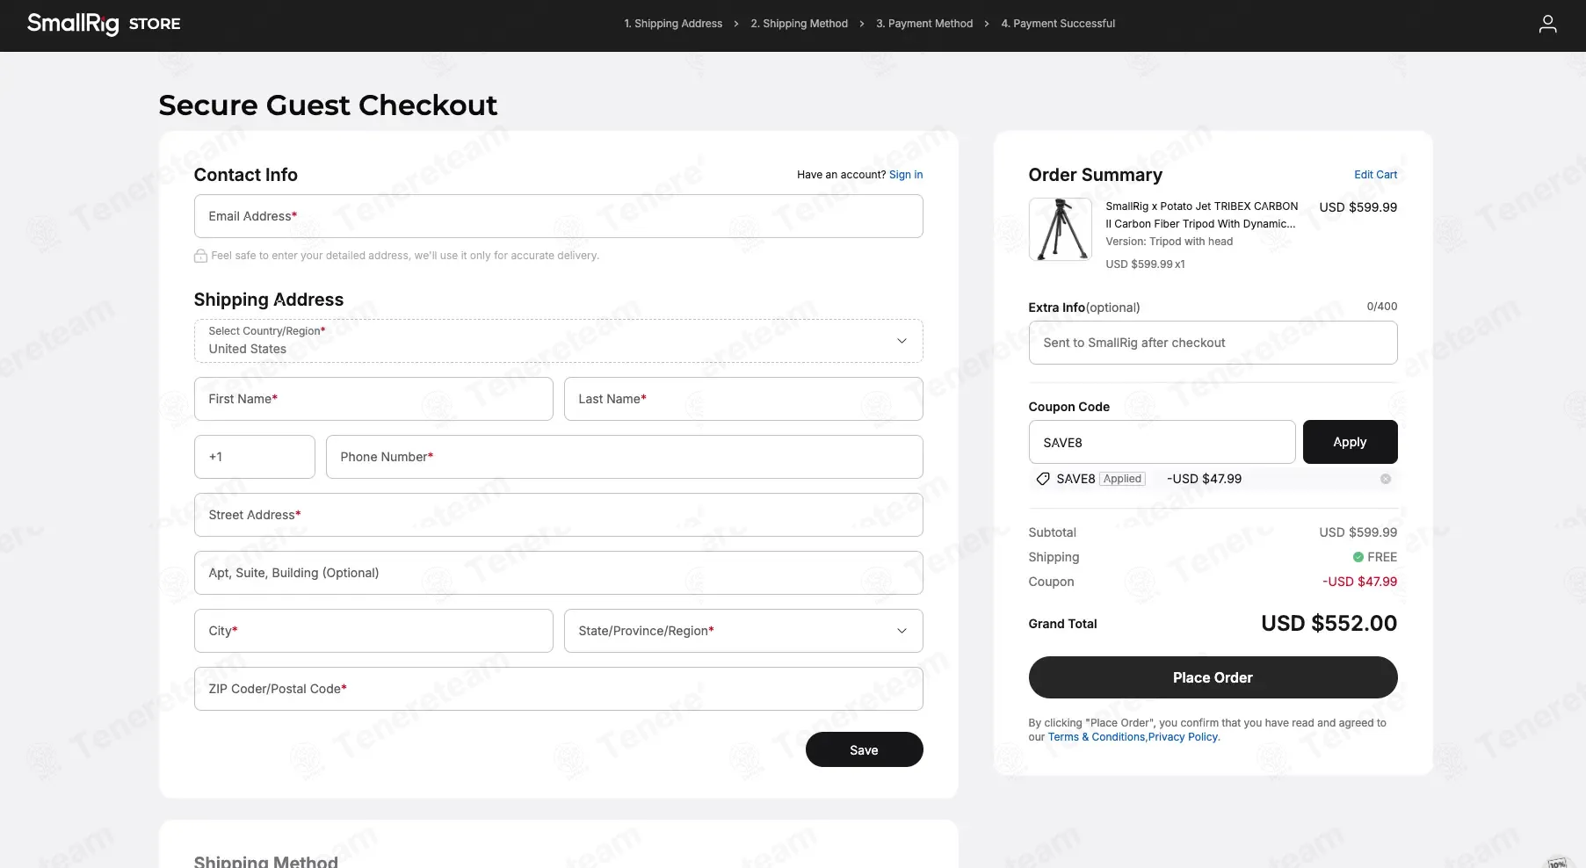Go to step 4. Payment Successful
Viewport: 1586px width, 868px height.
pos(1058,24)
